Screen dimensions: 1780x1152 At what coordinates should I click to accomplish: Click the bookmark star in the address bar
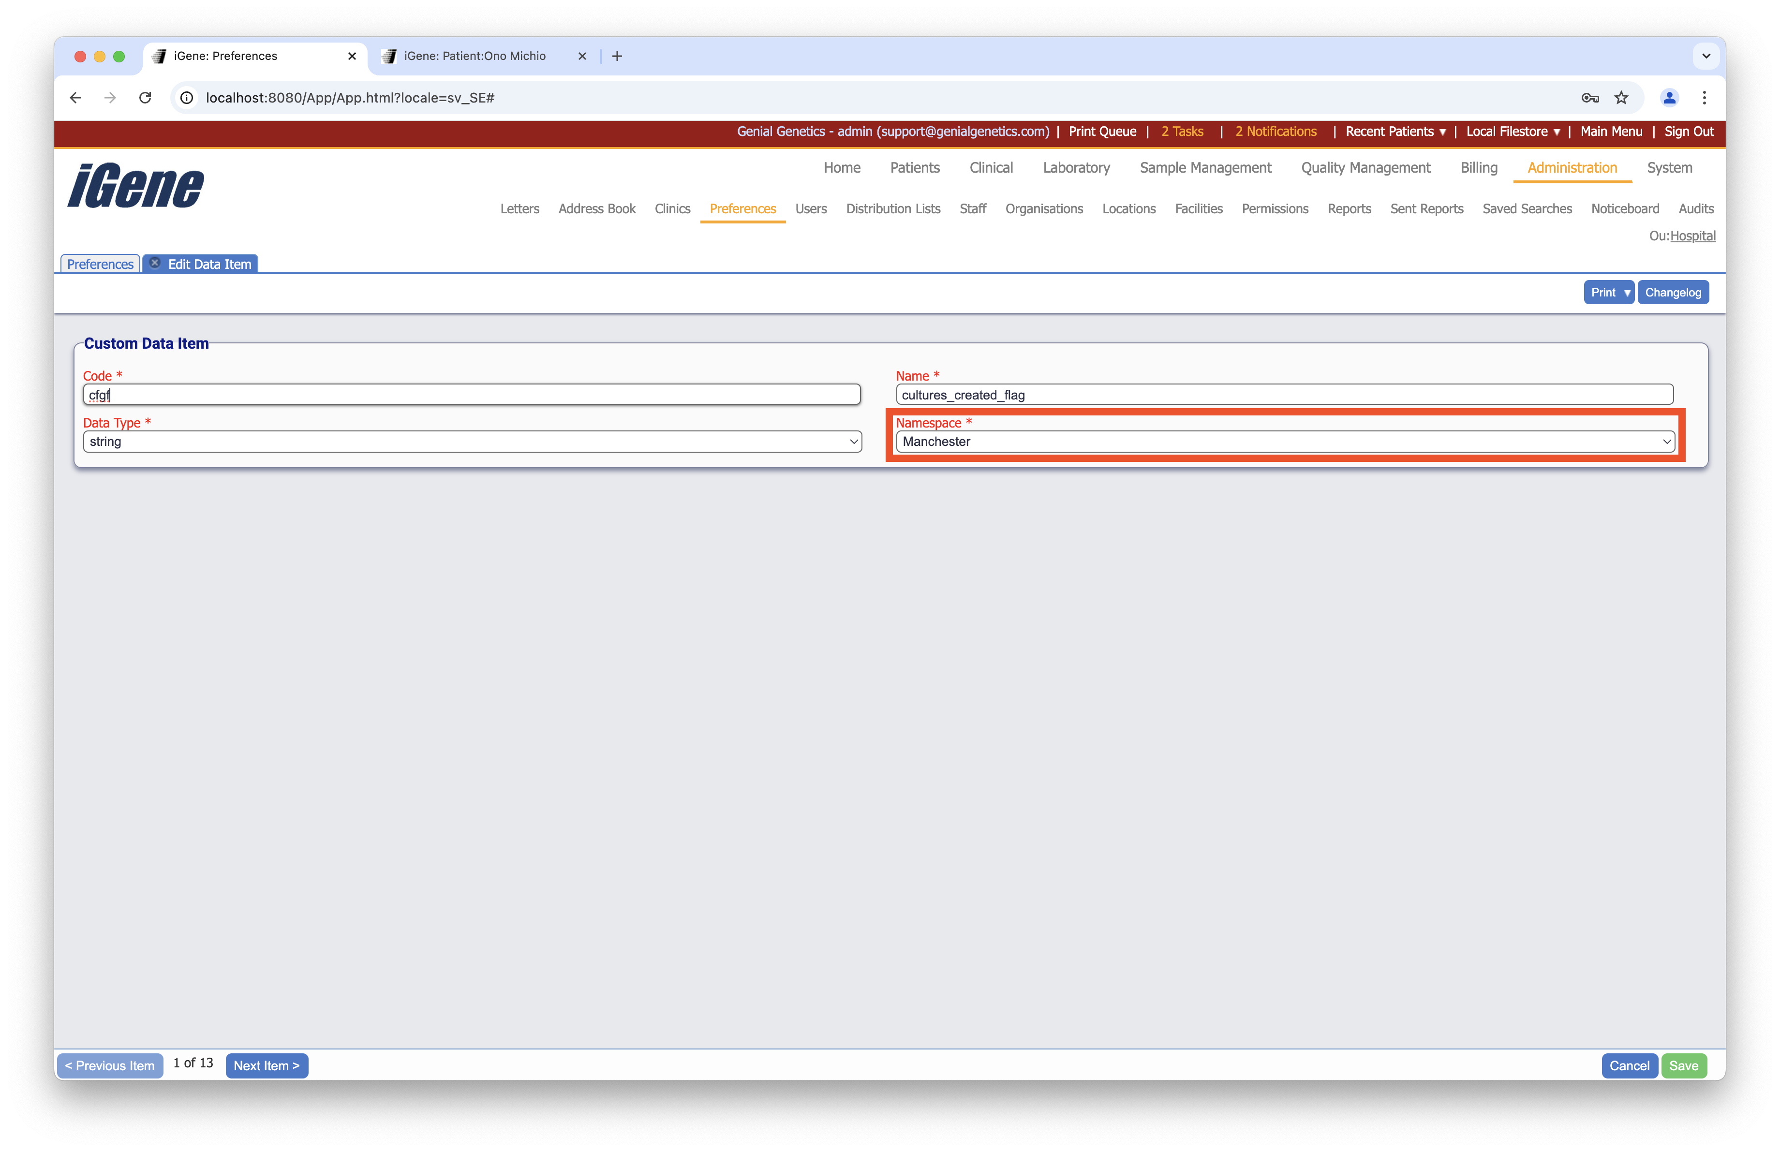coord(1621,98)
